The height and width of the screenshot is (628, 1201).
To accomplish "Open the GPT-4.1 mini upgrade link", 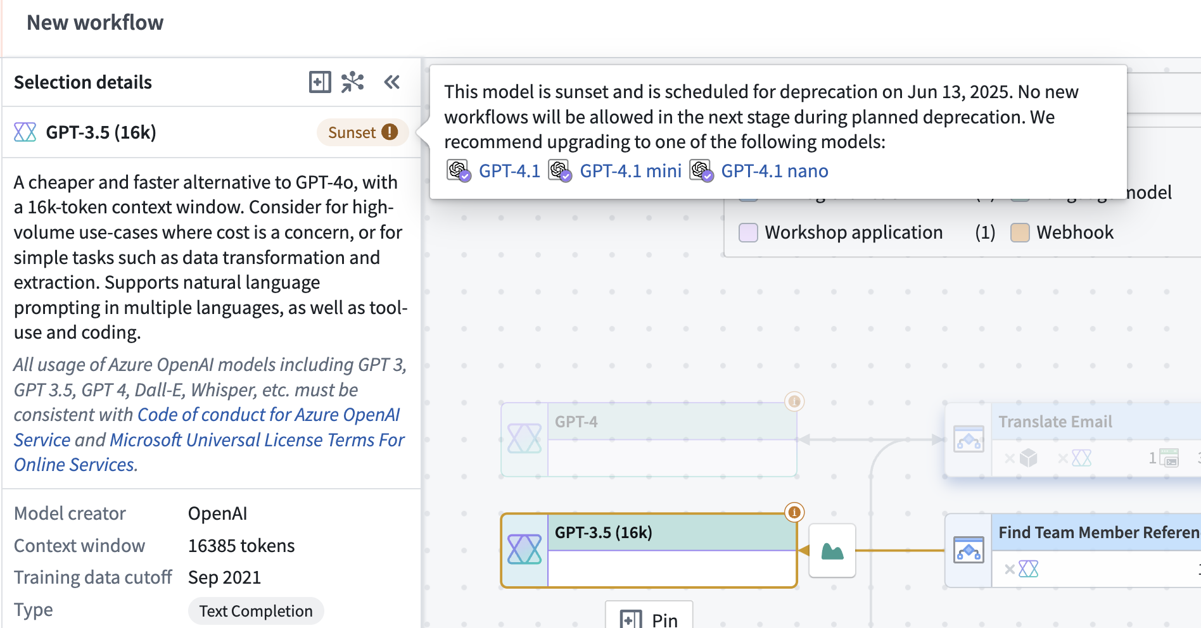I will click(x=630, y=170).
